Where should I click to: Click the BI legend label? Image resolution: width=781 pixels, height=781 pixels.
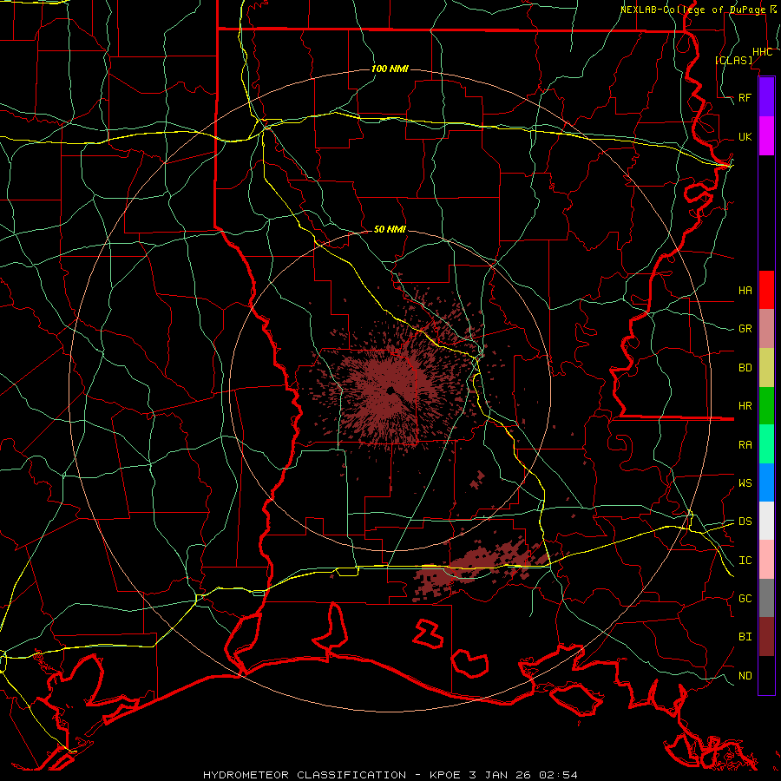[x=745, y=637]
